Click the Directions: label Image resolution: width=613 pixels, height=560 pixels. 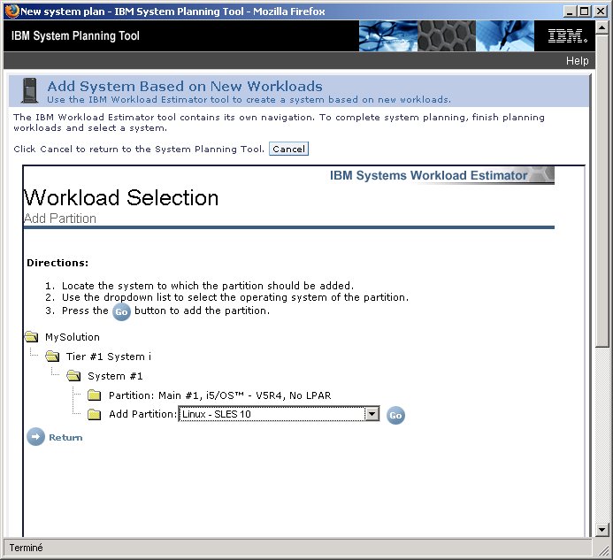click(x=57, y=263)
